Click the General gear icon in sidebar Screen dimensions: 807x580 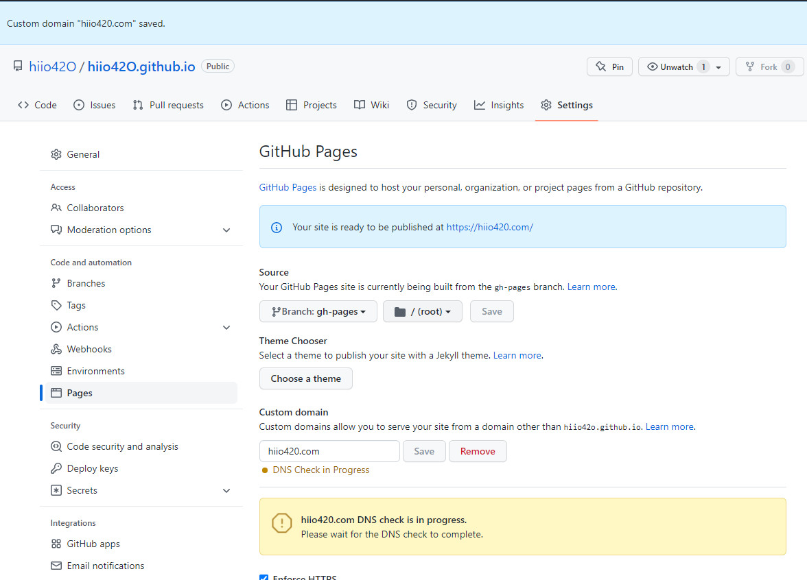(56, 154)
